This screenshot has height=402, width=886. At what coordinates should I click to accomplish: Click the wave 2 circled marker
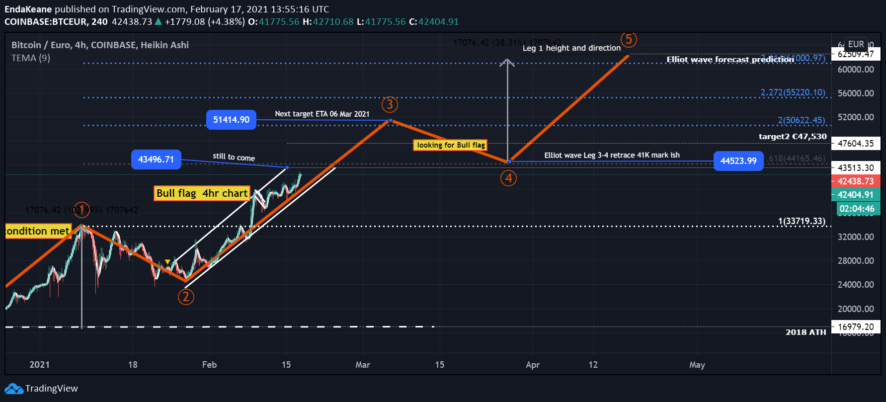point(186,297)
